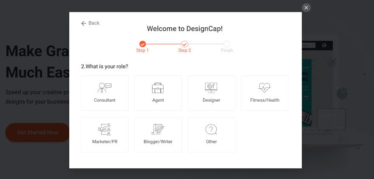Select the Marketer/PR megaphone icon
This screenshot has height=179, width=374.
pyautogui.click(x=105, y=129)
